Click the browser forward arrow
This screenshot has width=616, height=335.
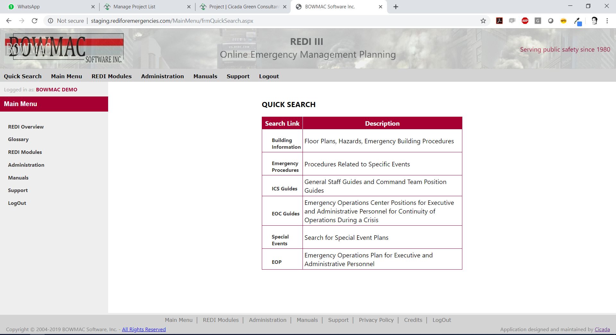pyautogui.click(x=21, y=21)
